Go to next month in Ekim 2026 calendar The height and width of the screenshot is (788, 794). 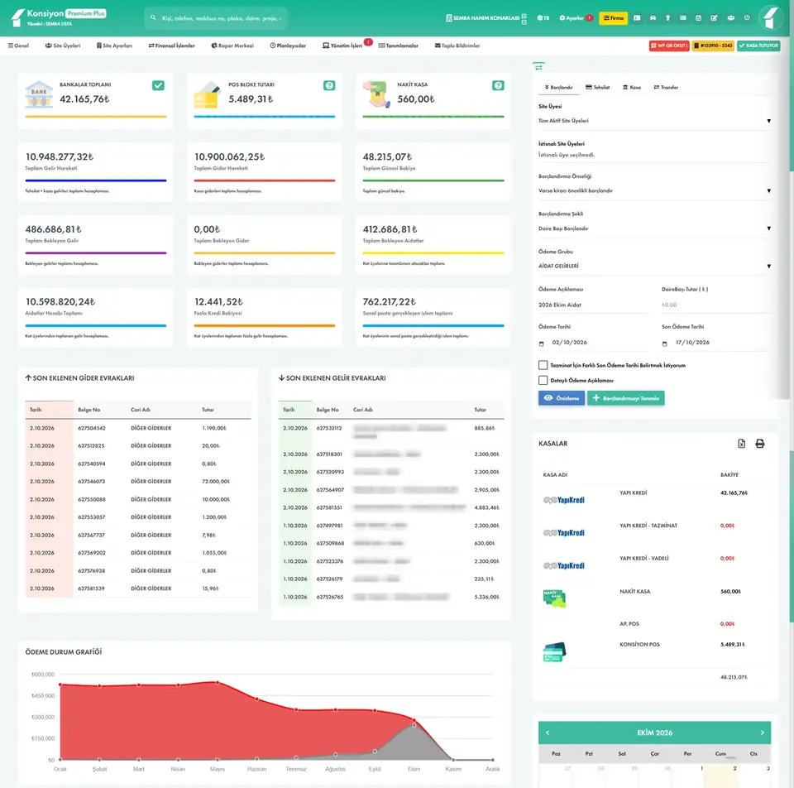(x=762, y=733)
